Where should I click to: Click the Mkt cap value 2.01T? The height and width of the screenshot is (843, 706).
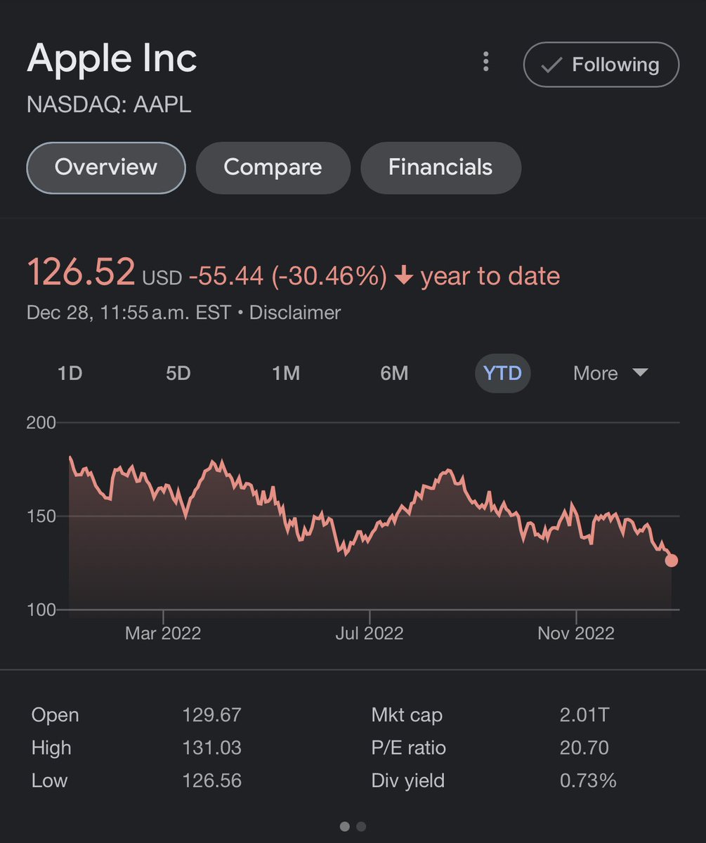coord(584,715)
